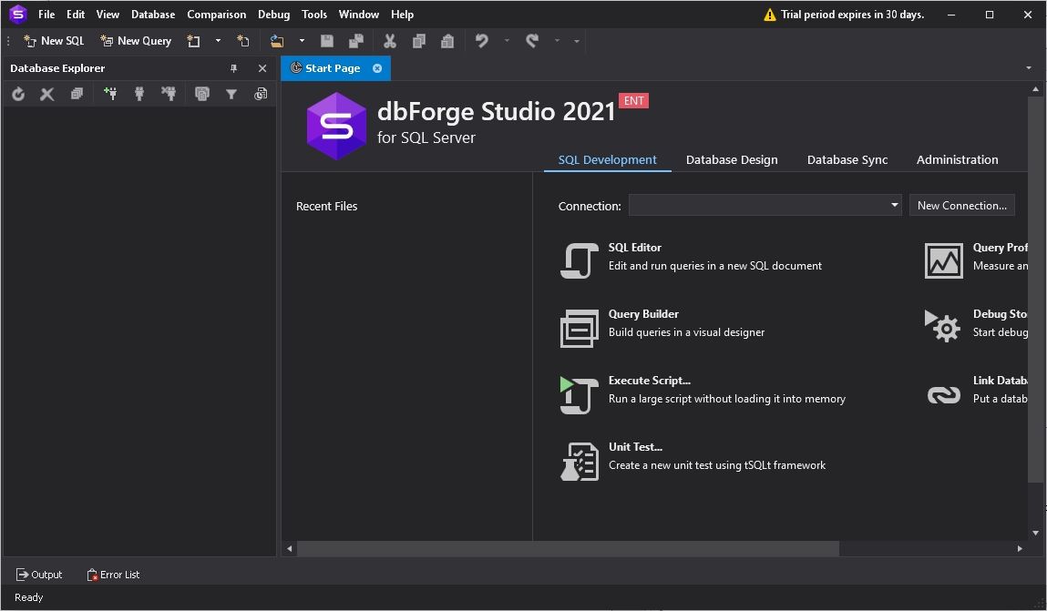Click the New Connection plug icon in Database Explorer
1047x611 pixels.
(110, 94)
